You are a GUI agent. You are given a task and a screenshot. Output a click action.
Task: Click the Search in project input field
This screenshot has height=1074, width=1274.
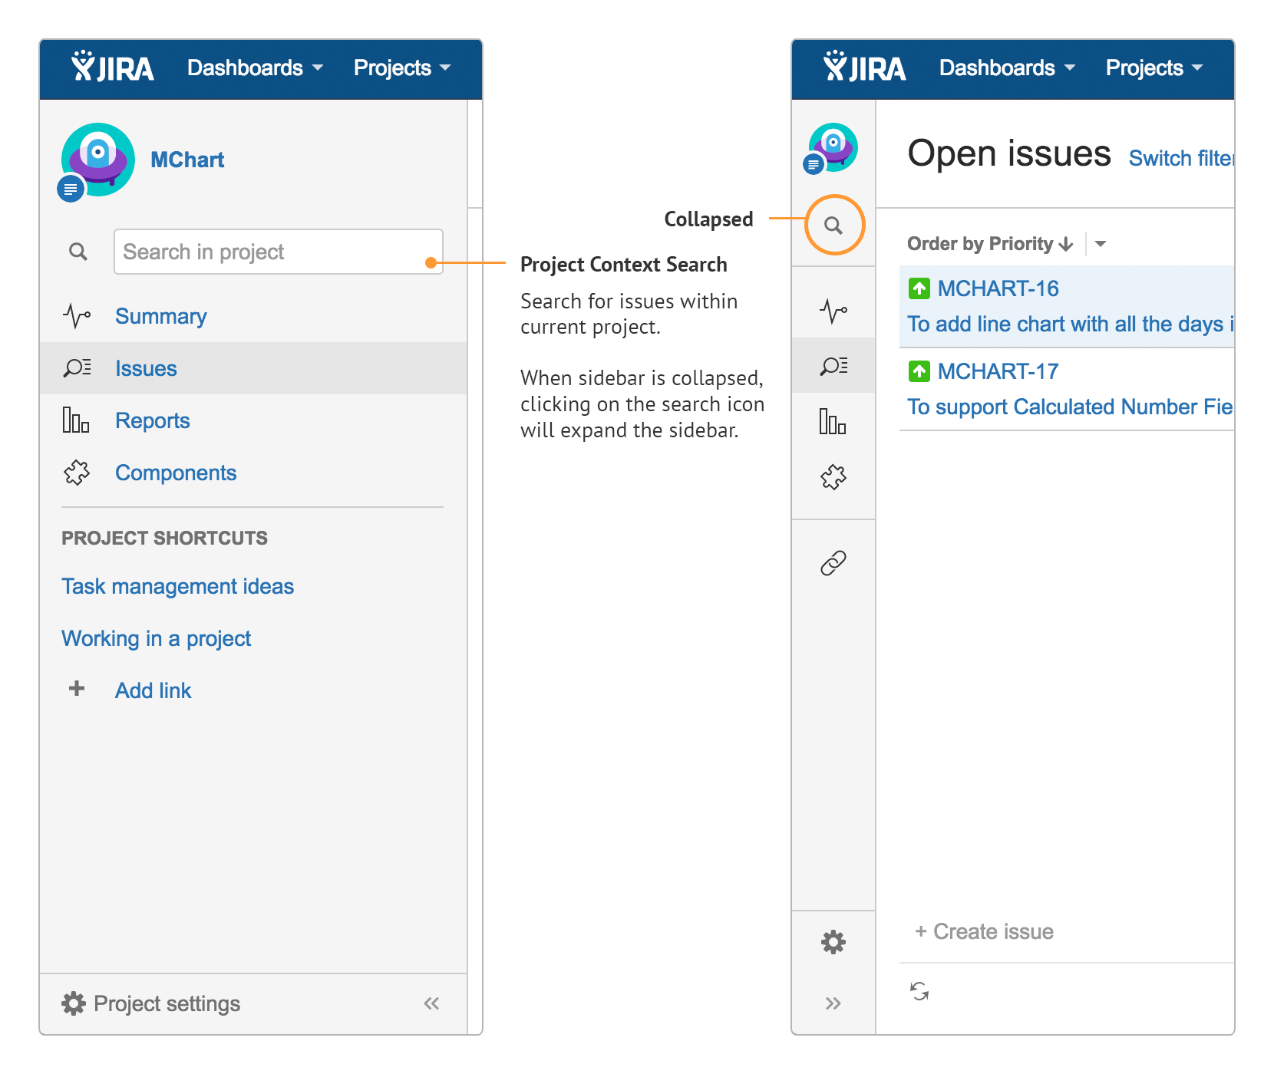278,252
